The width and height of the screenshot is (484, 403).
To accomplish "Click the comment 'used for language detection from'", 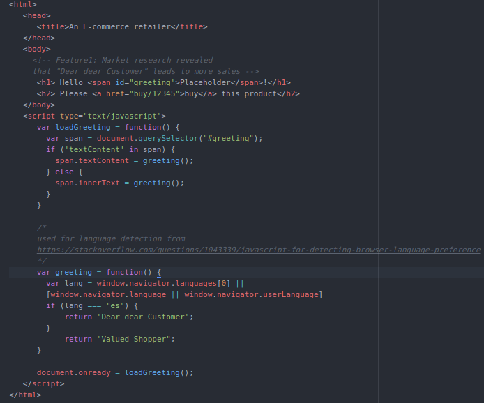I will [111, 238].
